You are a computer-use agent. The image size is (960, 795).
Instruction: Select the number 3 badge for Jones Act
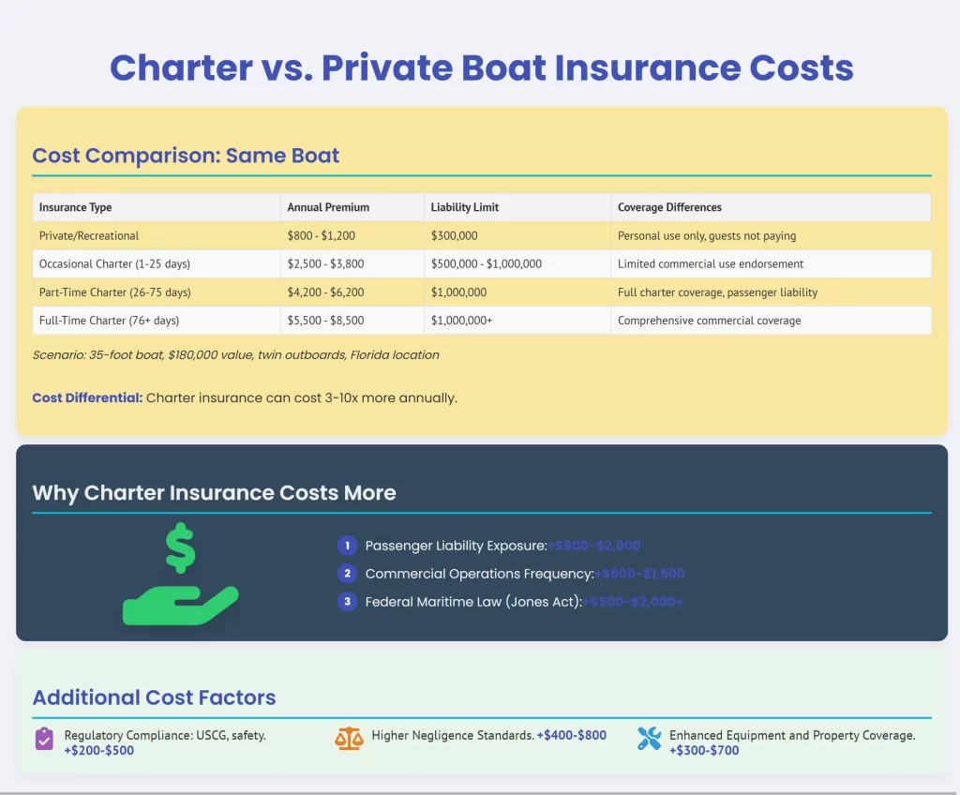[347, 602]
